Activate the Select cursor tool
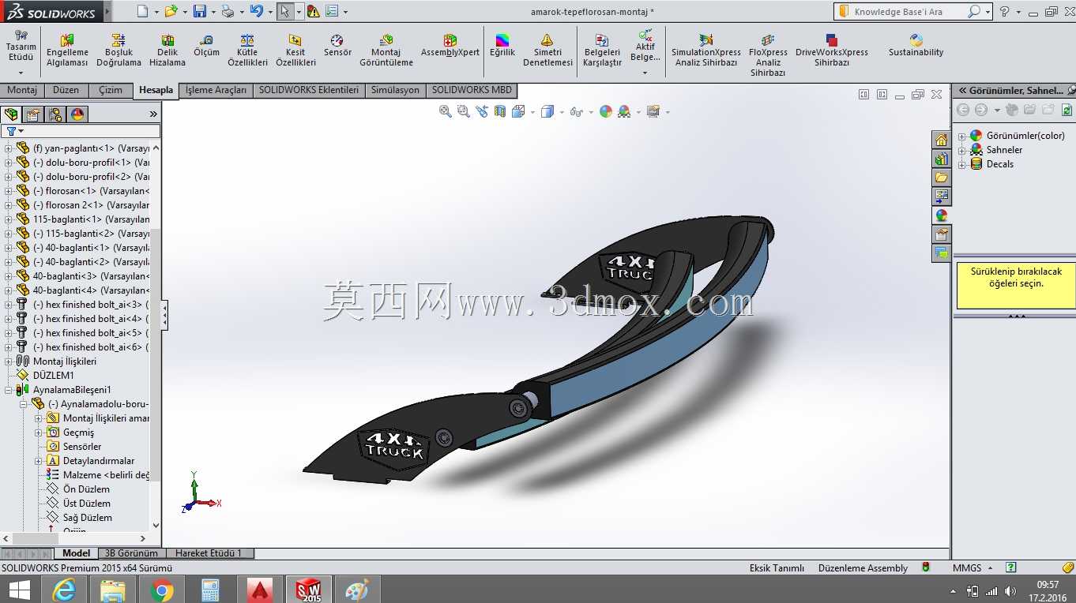The image size is (1076, 603). tap(285, 12)
